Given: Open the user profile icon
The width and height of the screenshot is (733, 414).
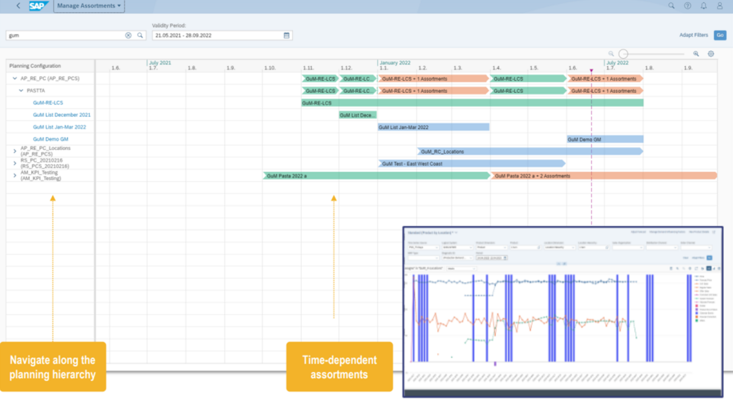Looking at the screenshot, I should [x=719, y=6].
